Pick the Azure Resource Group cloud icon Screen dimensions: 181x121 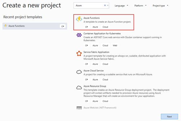coord(79,88)
